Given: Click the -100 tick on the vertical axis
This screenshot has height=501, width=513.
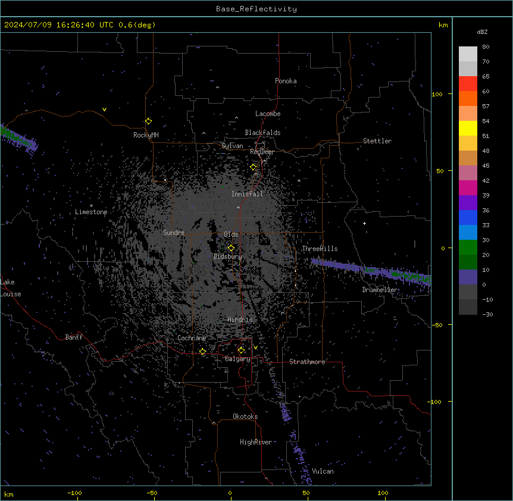Looking at the screenshot, I should [434, 402].
